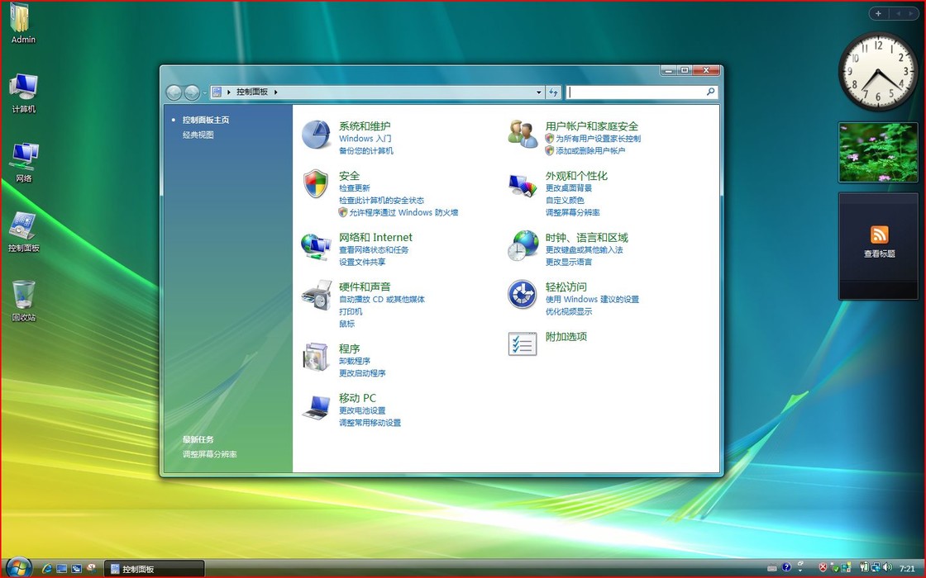The image size is (926, 578).
Task: Click the 更改启动程序 link
Action: [x=362, y=373]
